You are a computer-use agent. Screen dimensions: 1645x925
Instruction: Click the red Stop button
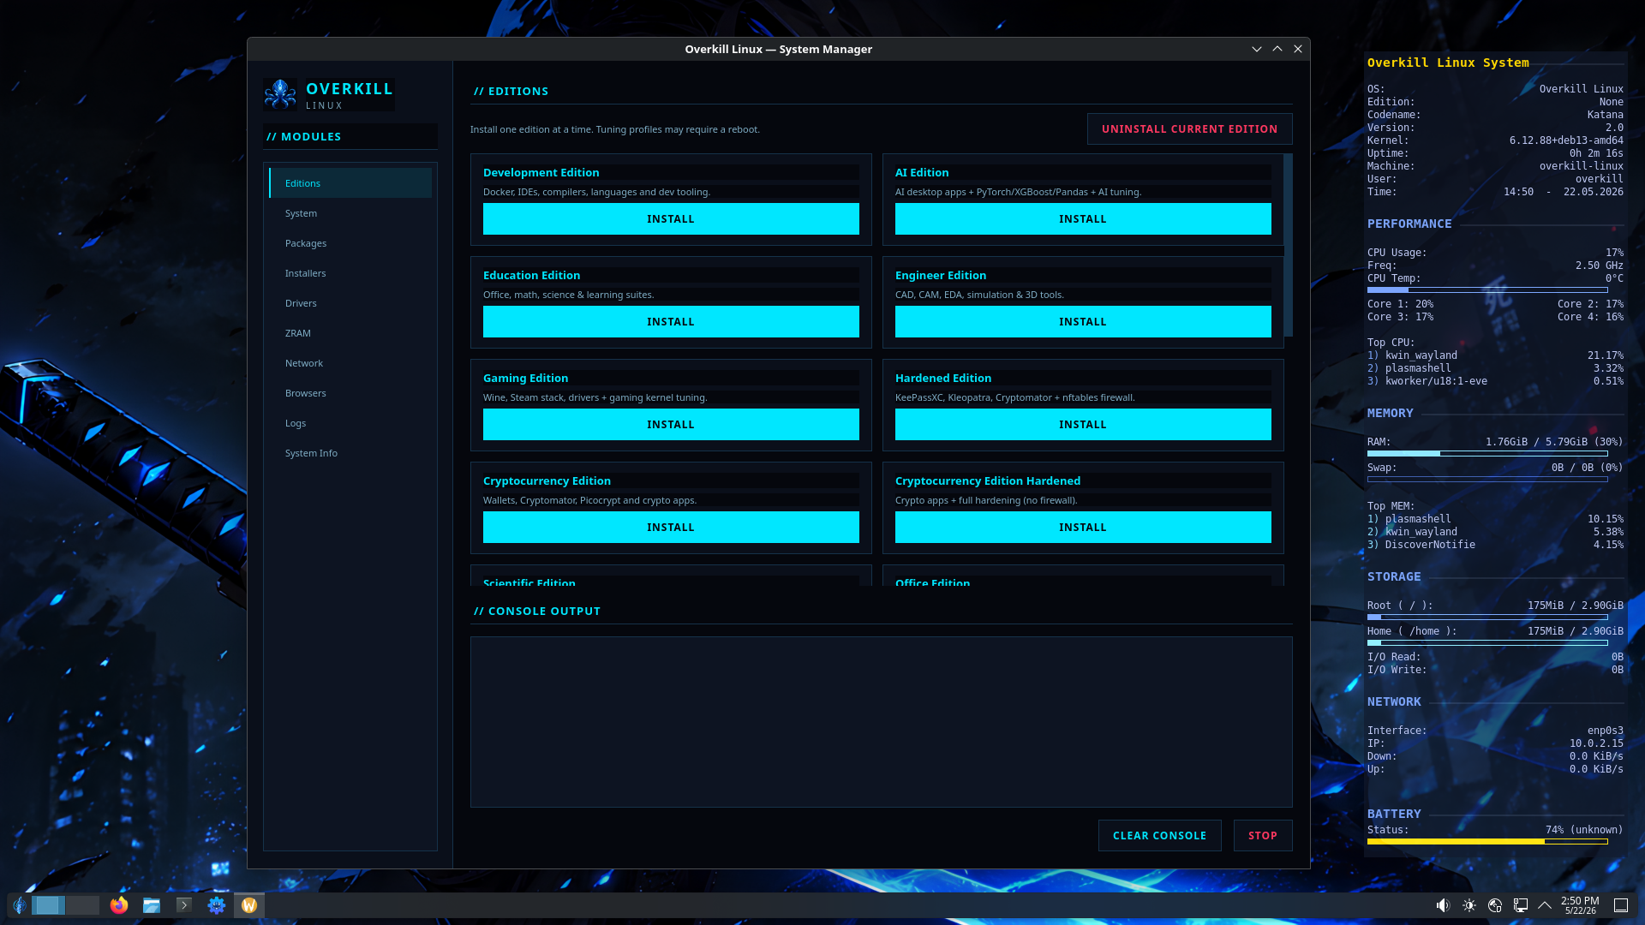1263,835
